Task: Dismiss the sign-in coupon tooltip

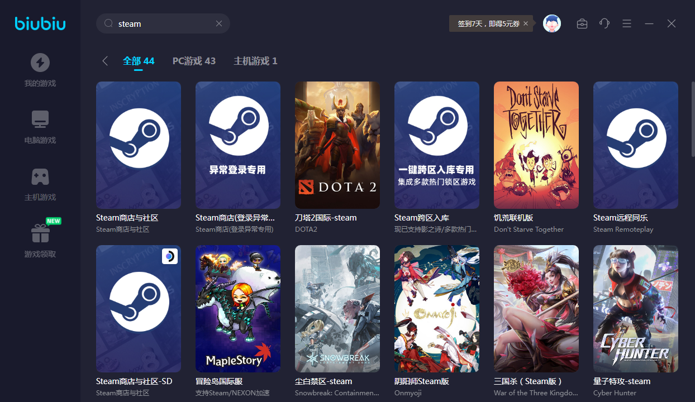Action: pos(526,23)
